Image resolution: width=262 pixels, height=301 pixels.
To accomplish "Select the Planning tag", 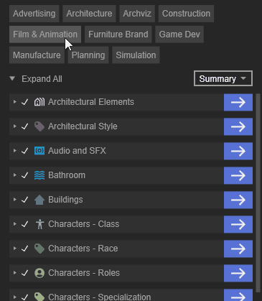I will point(88,55).
